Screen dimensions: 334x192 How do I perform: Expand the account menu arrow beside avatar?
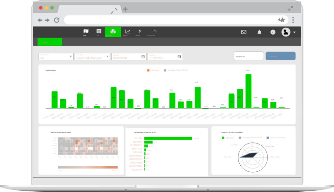click(295, 32)
